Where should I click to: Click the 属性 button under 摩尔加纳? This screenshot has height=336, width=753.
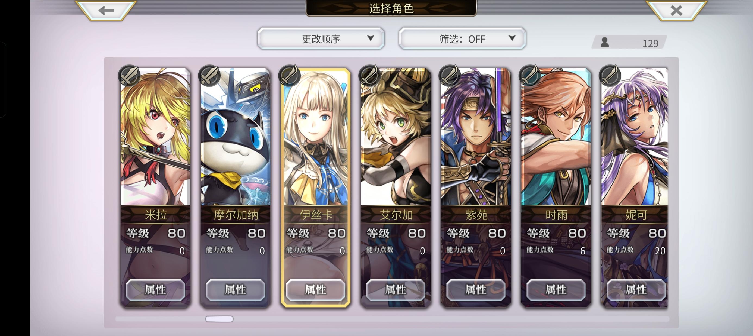[x=235, y=290]
